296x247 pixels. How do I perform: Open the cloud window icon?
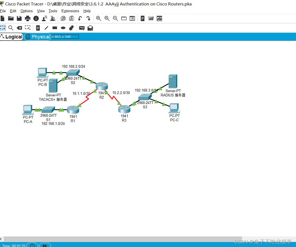159,18
